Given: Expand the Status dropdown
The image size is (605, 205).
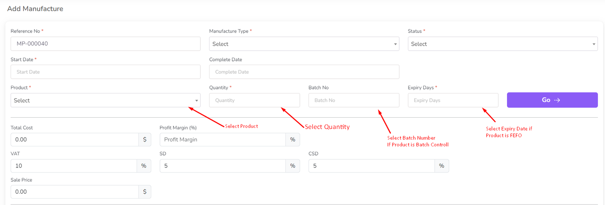Looking at the screenshot, I should tap(503, 44).
